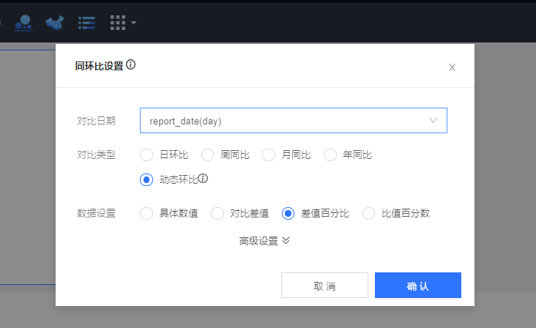The height and width of the screenshot is (328, 536).
Task: Close the 同环比设置 dialog with X
Action: click(x=452, y=67)
